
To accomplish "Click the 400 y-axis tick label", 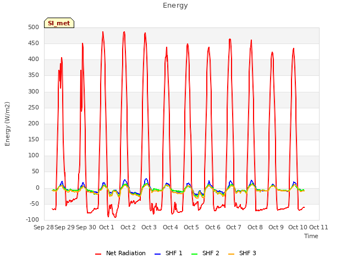I will pyautogui.click(x=34, y=59).
